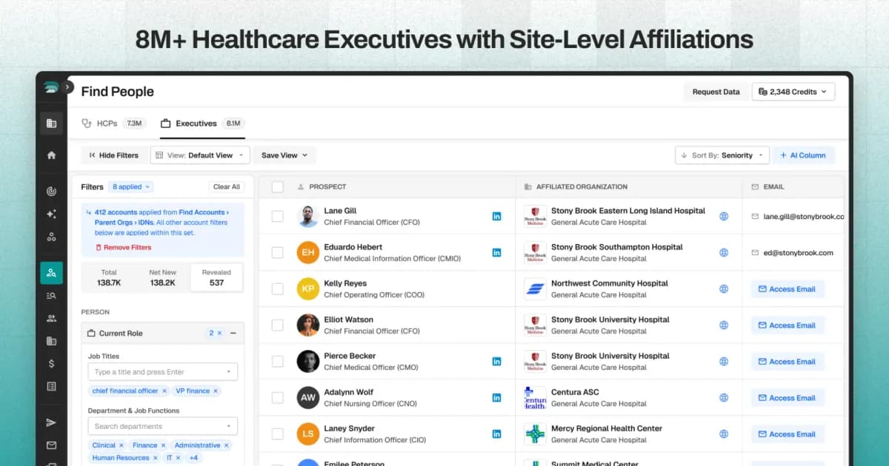Open the home icon in sidebar

[x=51, y=155]
